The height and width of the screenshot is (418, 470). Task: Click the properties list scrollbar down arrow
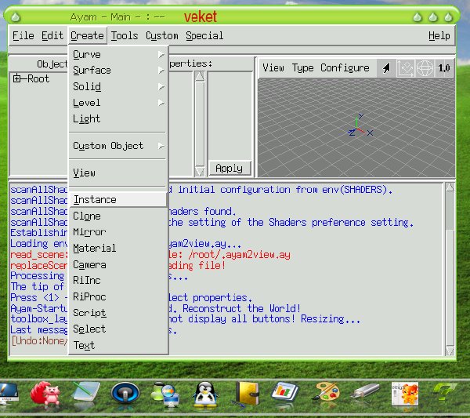click(200, 171)
